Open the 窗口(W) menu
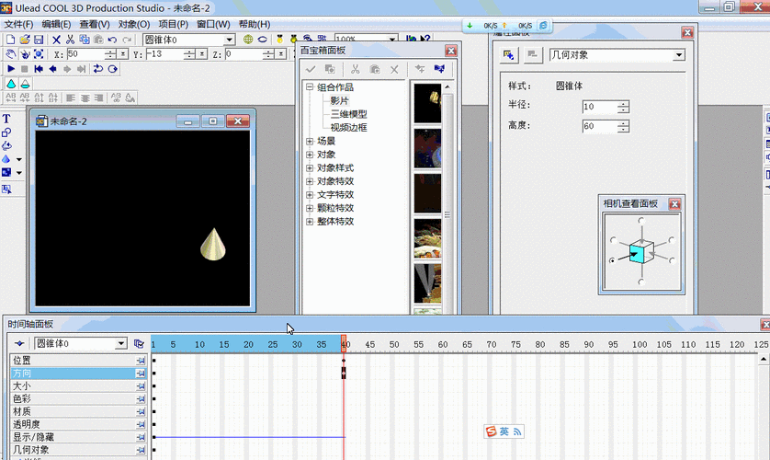Image resolution: width=770 pixels, height=460 pixels. click(x=213, y=24)
